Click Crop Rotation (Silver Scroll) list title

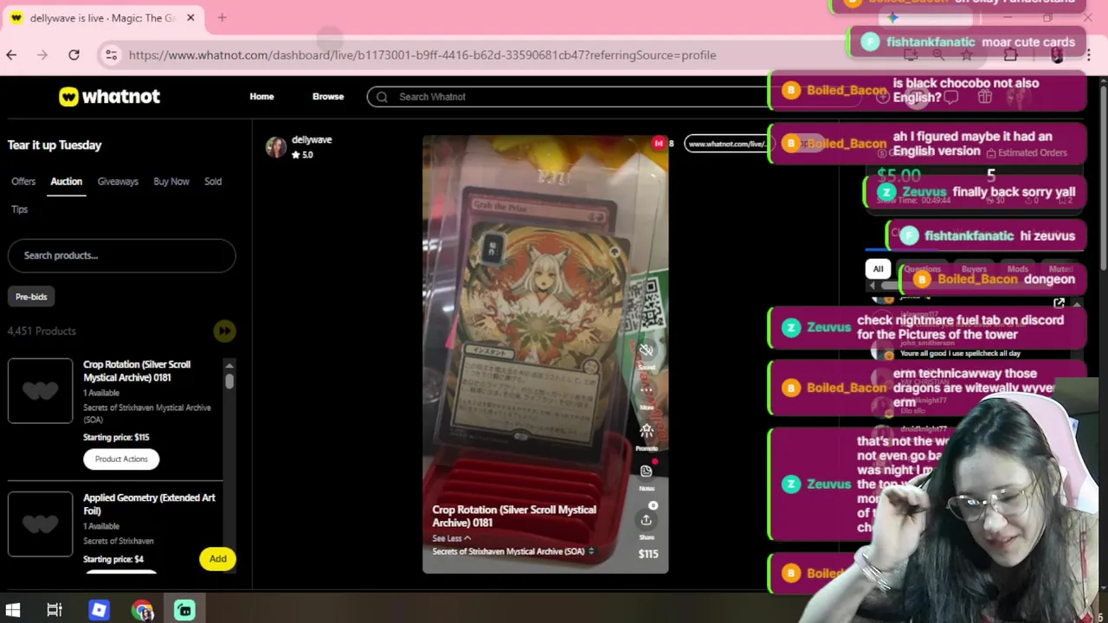(137, 371)
